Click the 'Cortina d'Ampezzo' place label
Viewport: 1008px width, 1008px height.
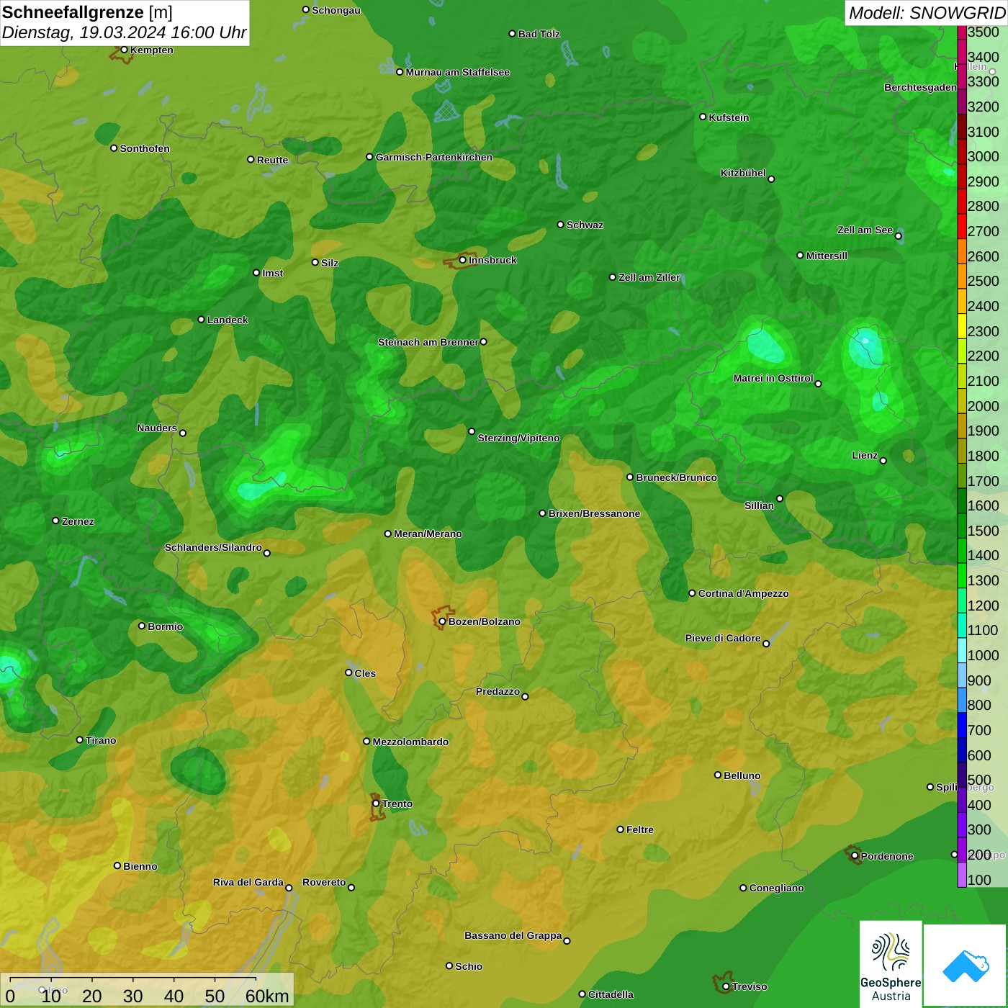(744, 593)
